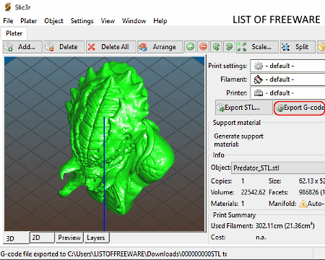Split the object into parts
Viewport: 325px width, 260px height.
(298, 47)
